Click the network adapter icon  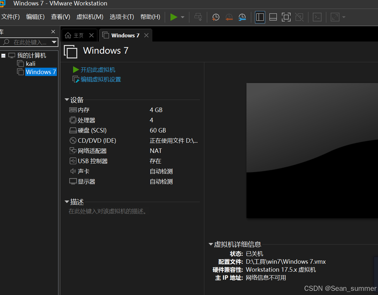(73, 151)
